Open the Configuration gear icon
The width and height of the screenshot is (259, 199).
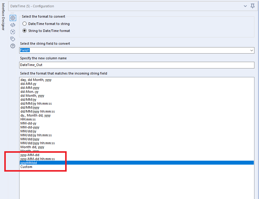[x=13, y=18]
